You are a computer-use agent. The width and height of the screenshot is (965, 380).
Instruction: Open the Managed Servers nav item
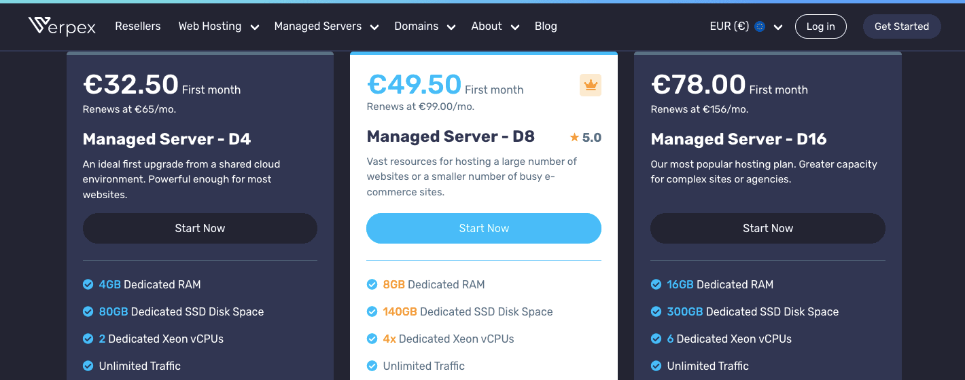click(x=318, y=26)
